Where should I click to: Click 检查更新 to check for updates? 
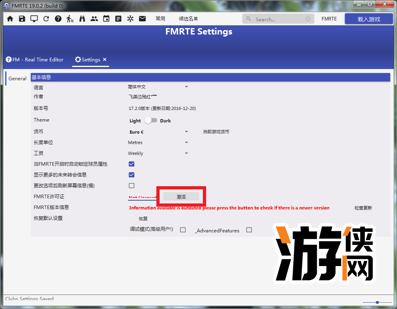(x=363, y=208)
